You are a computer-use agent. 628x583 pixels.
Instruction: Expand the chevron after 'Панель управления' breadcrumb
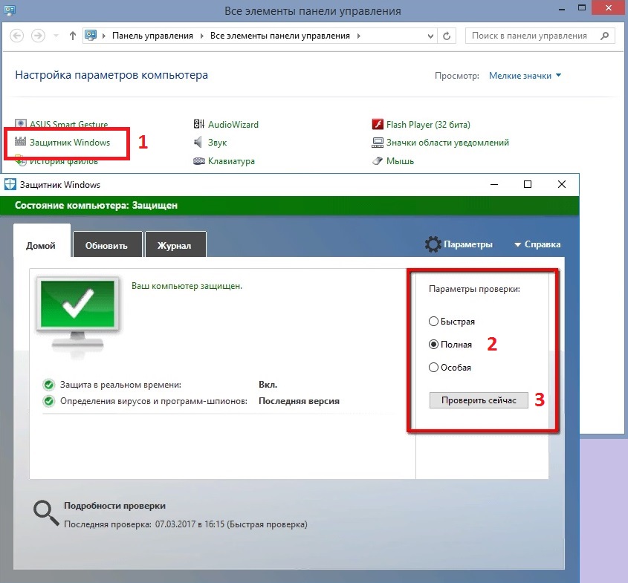click(x=202, y=36)
